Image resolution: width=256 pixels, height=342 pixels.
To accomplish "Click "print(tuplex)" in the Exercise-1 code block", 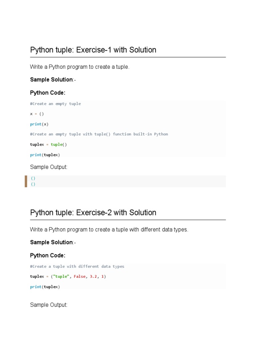I will point(45,155).
